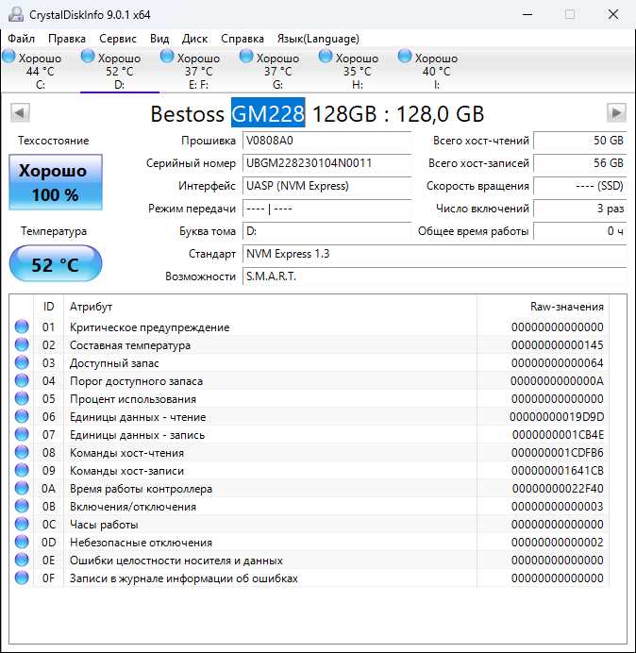Go to next disk with right arrow

616,113
